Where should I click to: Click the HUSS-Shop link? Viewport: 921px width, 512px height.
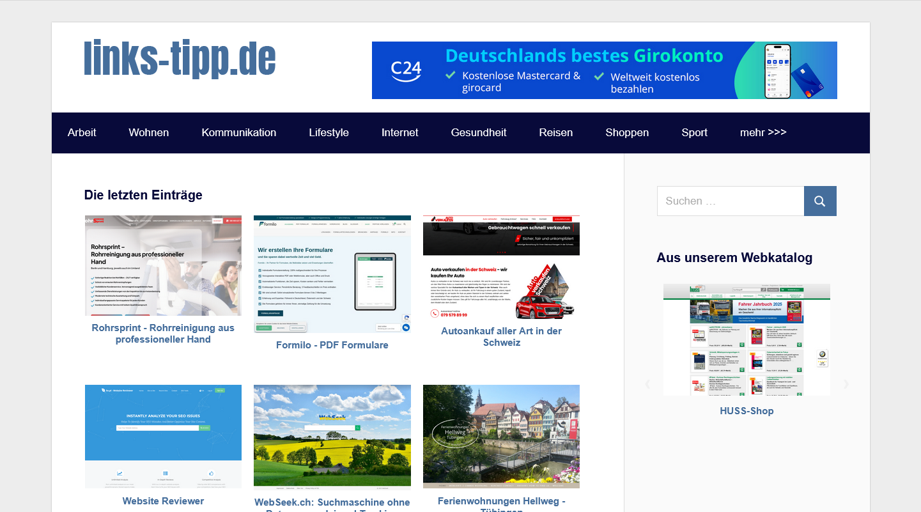pos(747,410)
